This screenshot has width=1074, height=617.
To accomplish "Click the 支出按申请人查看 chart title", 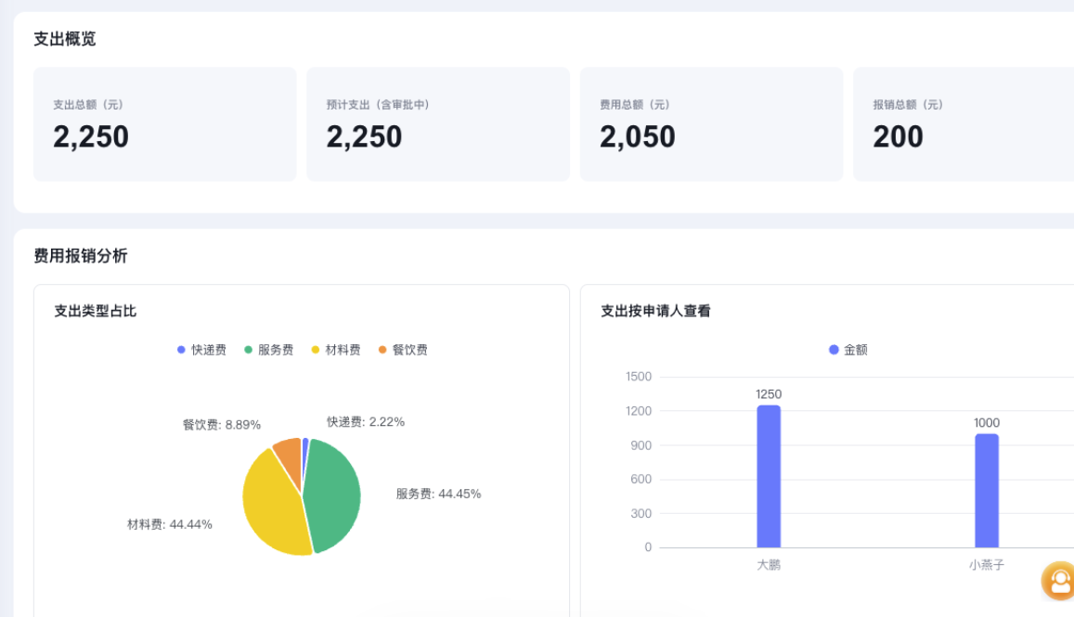I will pos(655,311).
